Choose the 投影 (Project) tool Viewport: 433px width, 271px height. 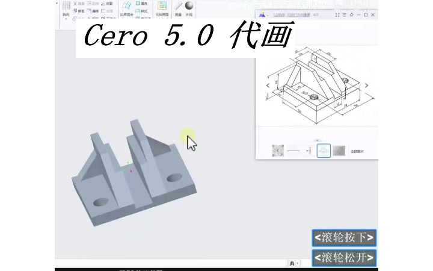click(x=107, y=4)
